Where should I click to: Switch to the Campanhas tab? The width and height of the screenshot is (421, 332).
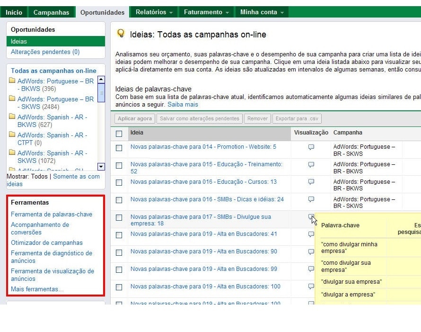point(51,12)
